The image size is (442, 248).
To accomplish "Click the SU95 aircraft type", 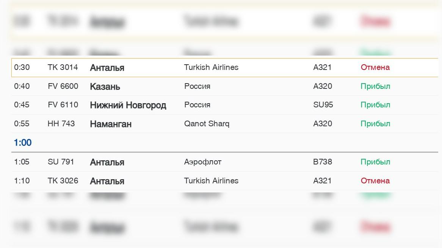I will [323, 105].
